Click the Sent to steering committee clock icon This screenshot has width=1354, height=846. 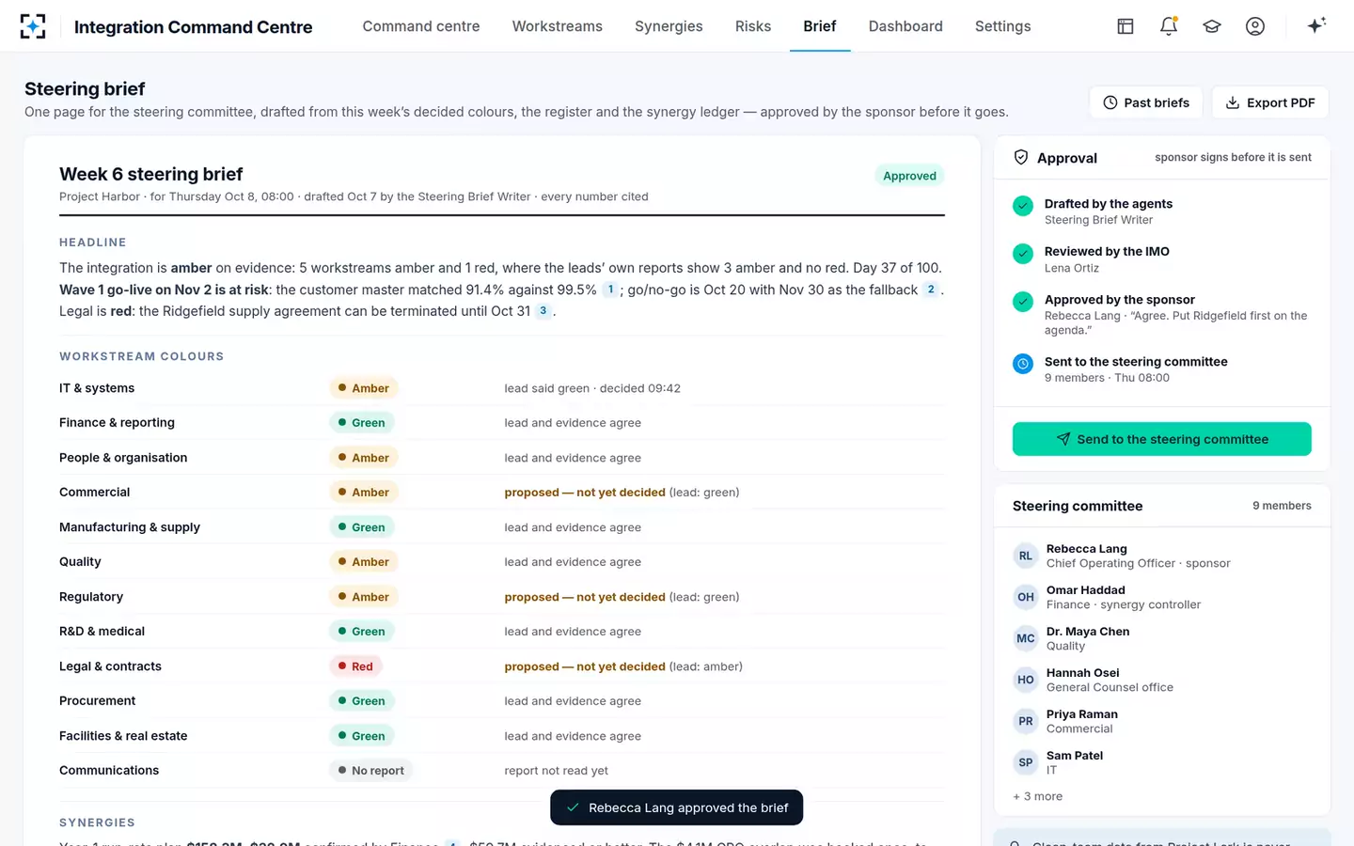(1023, 364)
